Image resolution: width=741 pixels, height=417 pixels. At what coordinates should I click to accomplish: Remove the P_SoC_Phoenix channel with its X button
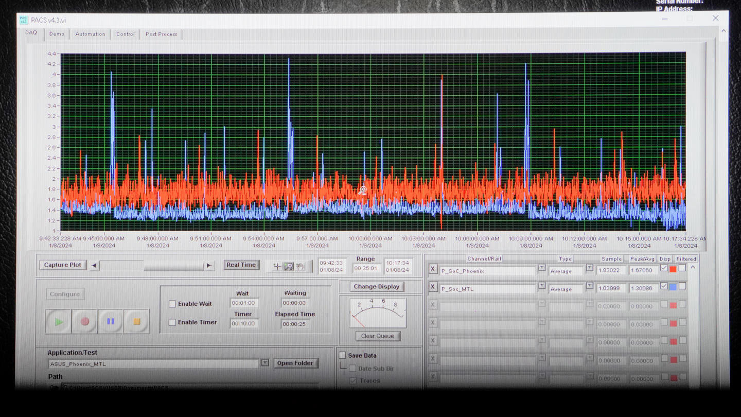[433, 269]
